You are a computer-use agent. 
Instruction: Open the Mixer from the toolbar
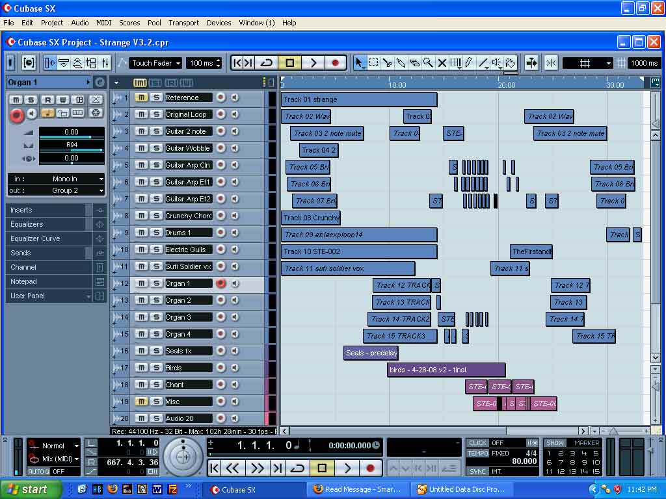click(x=105, y=63)
